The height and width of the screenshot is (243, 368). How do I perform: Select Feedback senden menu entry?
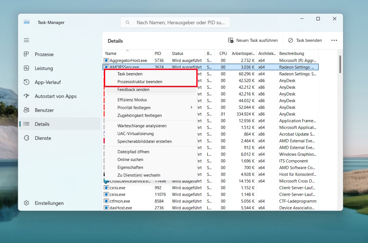coord(151,89)
